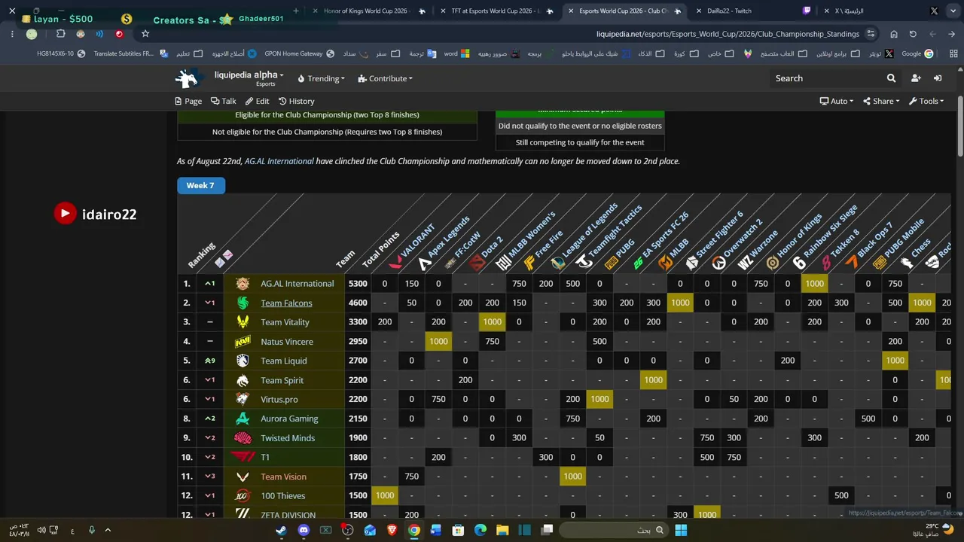
Task: Switch to the Honor of Kings World Cup tab
Action: point(366,11)
